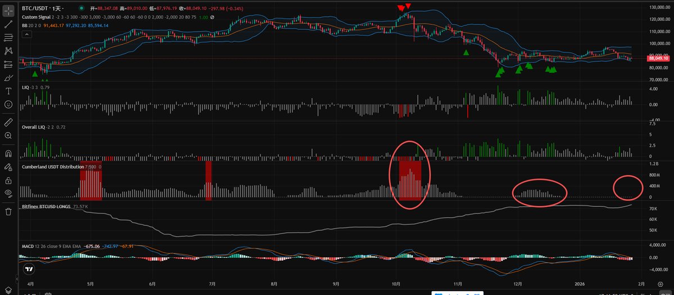Select the trend line drawing tool
The image size is (674, 295).
tap(8, 24)
